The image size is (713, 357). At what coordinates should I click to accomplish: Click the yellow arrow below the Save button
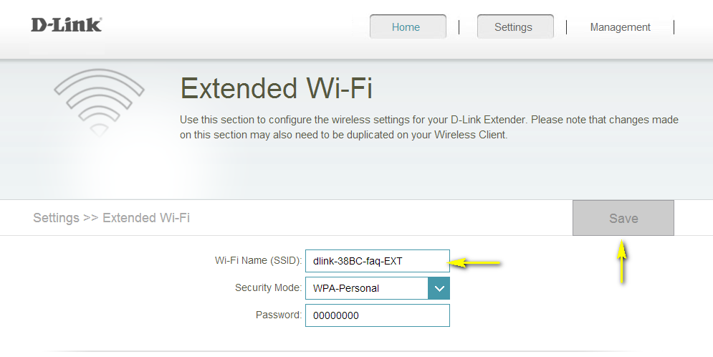(x=622, y=262)
